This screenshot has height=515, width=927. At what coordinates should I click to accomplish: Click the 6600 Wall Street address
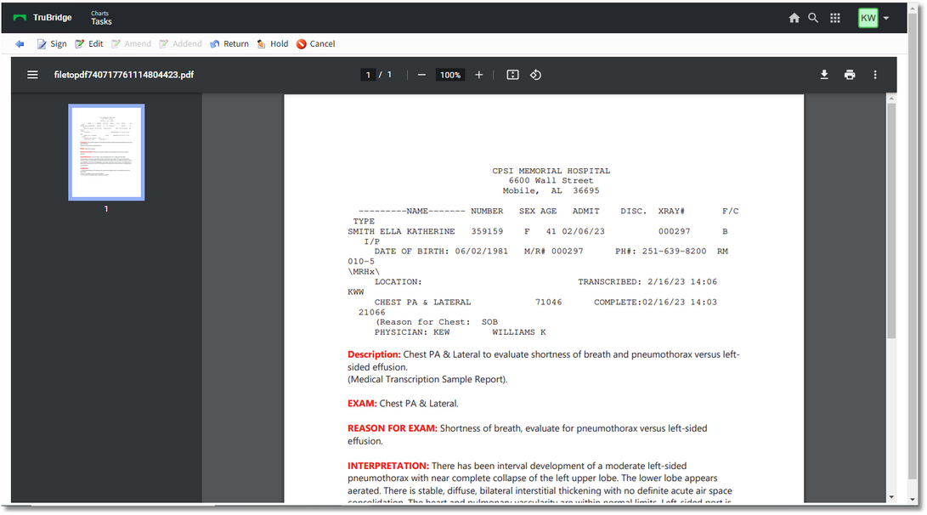point(551,181)
